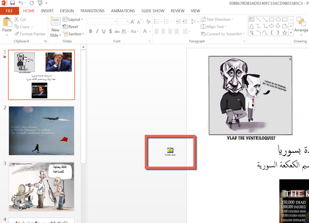309x223 pixels.
Task: Toggle Center paragraph alignment
Action: 163,31
